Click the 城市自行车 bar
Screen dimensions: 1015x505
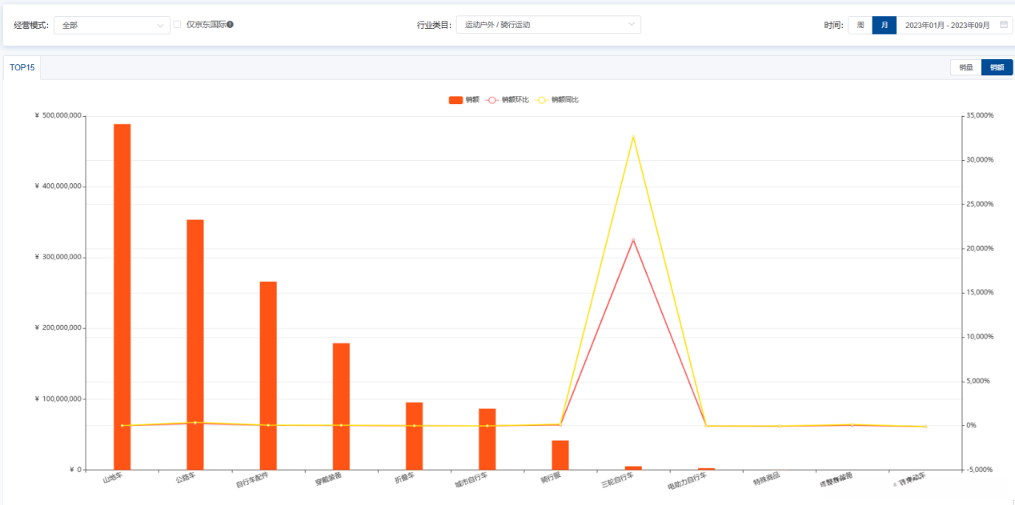(487, 439)
